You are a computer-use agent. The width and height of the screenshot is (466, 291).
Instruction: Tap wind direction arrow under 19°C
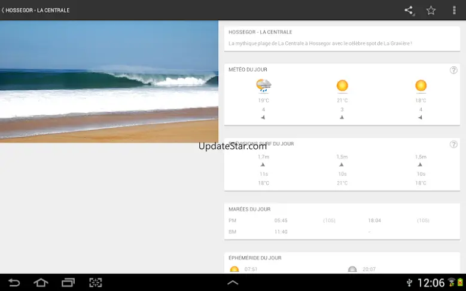coord(263,118)
